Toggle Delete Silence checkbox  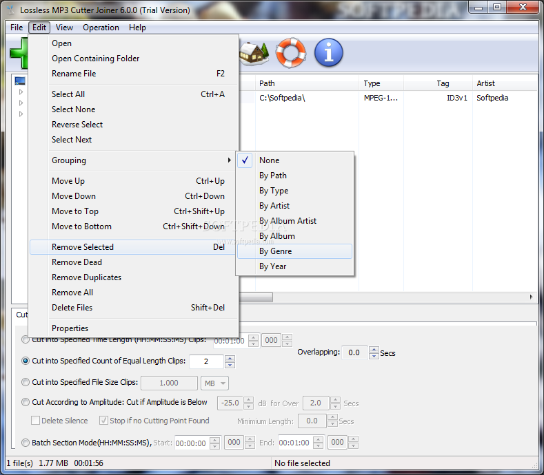pos(35,421)
